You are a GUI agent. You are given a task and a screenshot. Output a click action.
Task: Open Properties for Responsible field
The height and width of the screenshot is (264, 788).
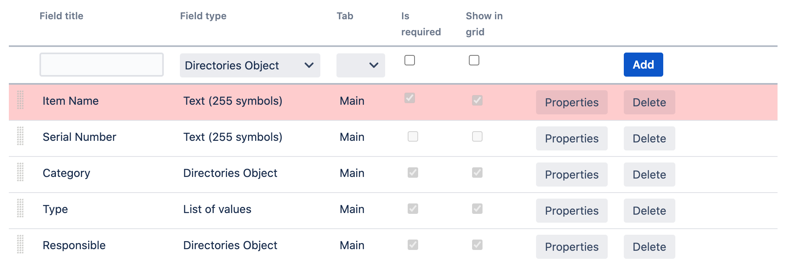tap(571, 247)
